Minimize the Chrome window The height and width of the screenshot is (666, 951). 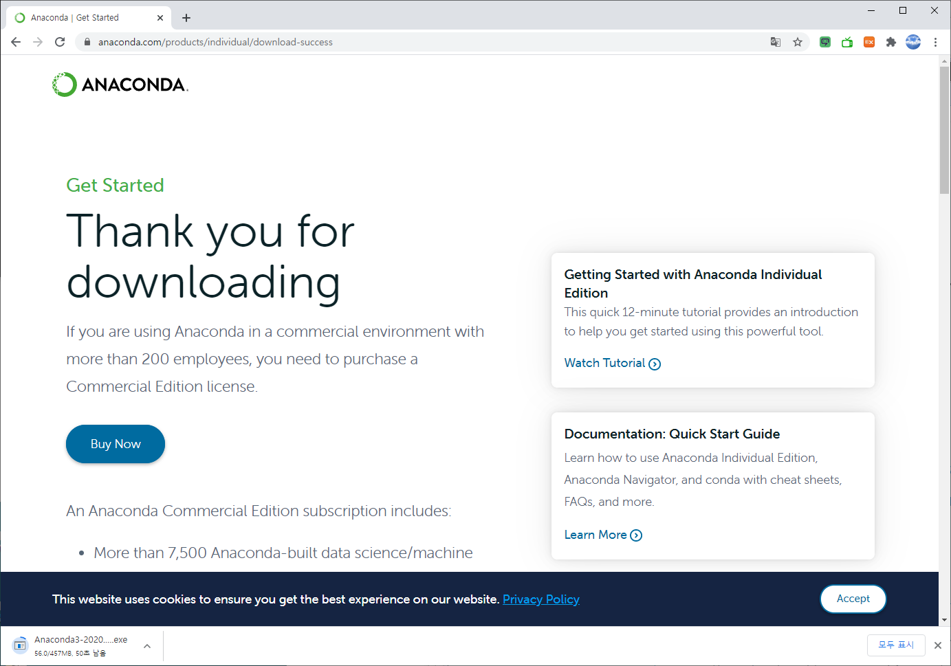(871, 10)
